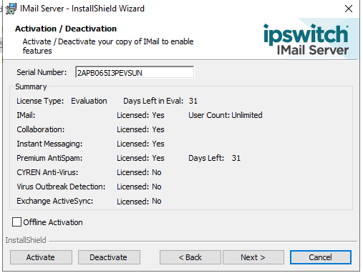
Task: Click the 'CYREN Anti-Virus:' label
Action: pyautogui.click(x=47, y=172)
